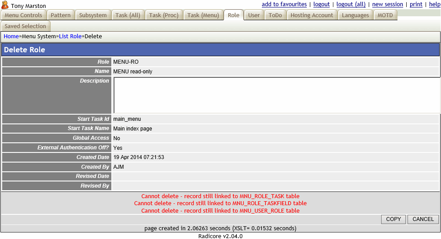Select the Task (All) tab

128,15
